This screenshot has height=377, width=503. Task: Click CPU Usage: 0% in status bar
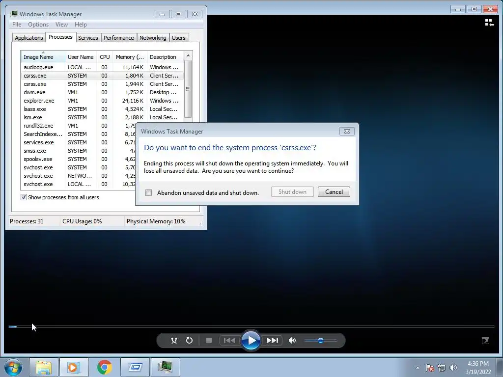[x=82, y=221]
